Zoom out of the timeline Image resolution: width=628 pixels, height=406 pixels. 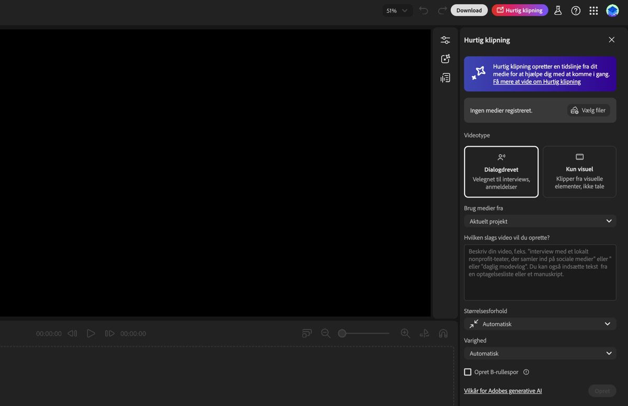click(x=326, y=333)
